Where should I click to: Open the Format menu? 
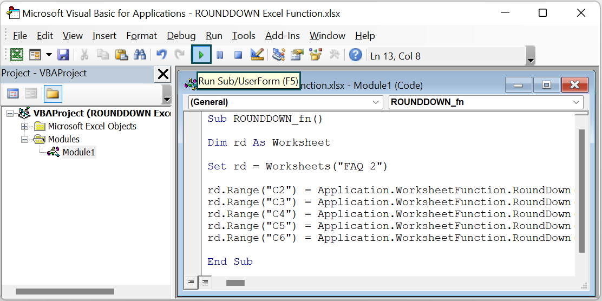pyautogui.click(x=142, y=36)
